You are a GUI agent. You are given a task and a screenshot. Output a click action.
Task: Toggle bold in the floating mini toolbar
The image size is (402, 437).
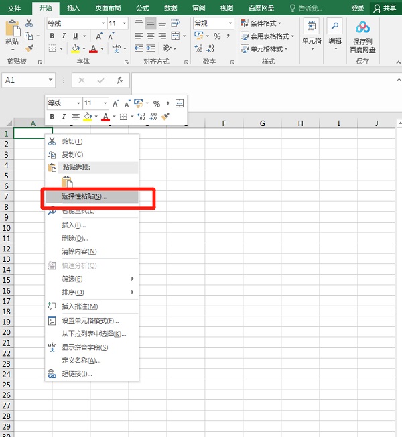[52, 117]
